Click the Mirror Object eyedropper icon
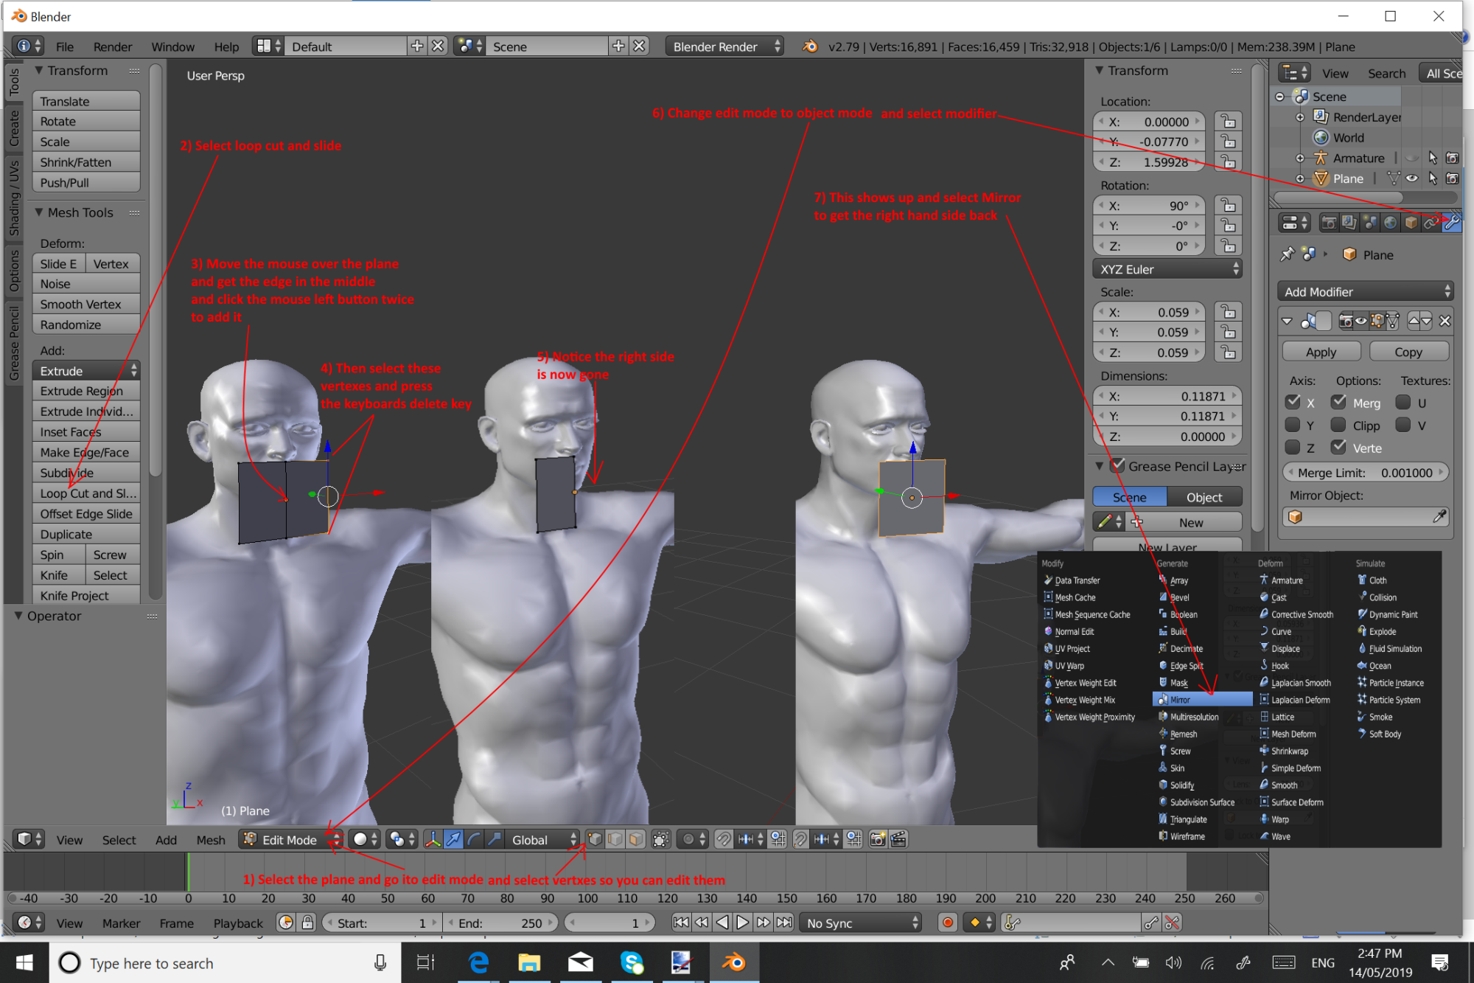This screenshot has height=983, width=1474. tap(1439, 517)
